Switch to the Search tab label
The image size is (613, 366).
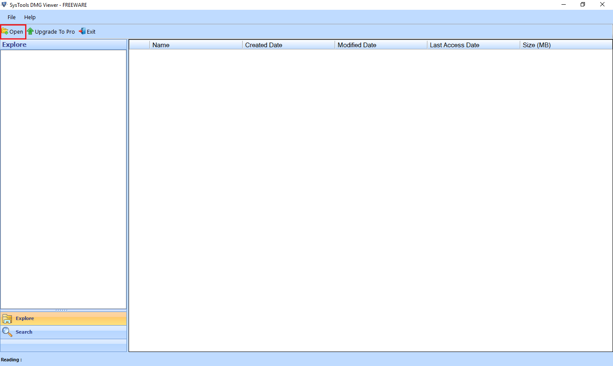coord(24,332)
